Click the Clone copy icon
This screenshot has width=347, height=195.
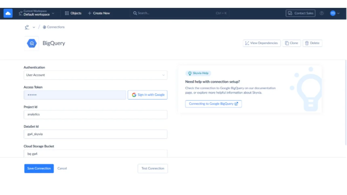[x=287, y=43]
